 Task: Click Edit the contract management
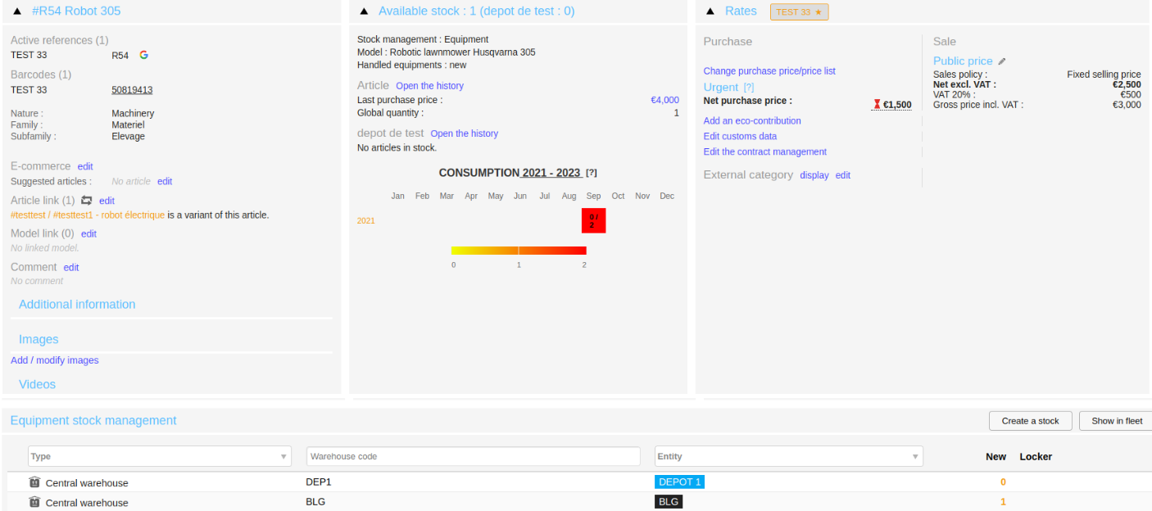tap(765, 152)
